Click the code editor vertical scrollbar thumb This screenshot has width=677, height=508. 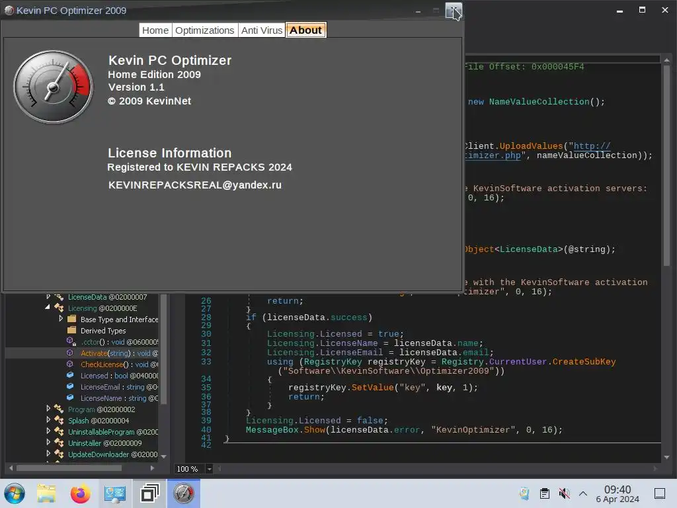666,165
